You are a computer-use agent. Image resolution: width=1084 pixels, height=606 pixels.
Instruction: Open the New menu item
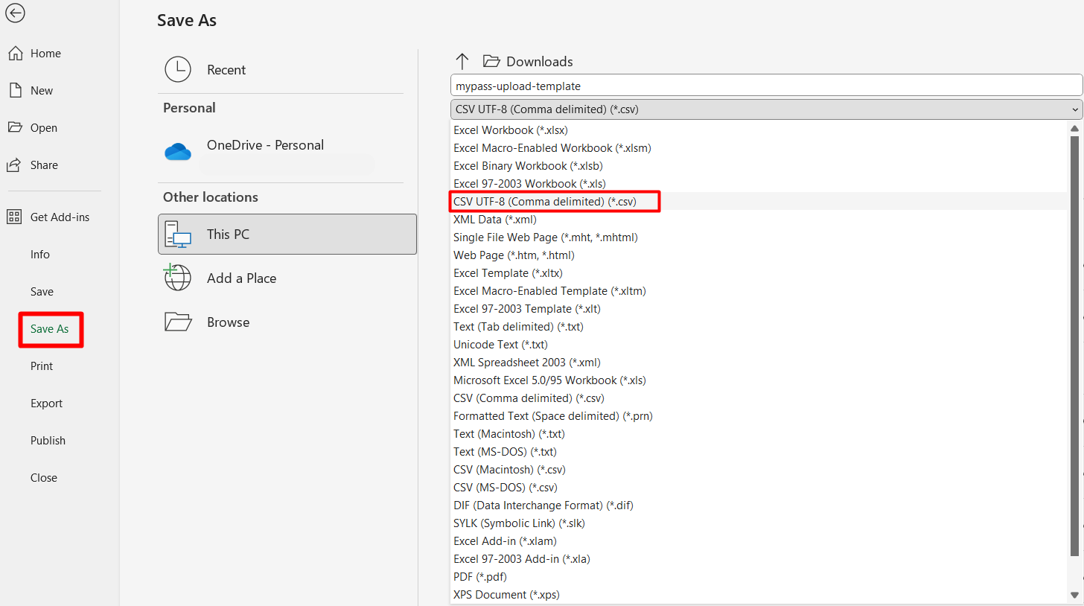click(x=42, y=91)
